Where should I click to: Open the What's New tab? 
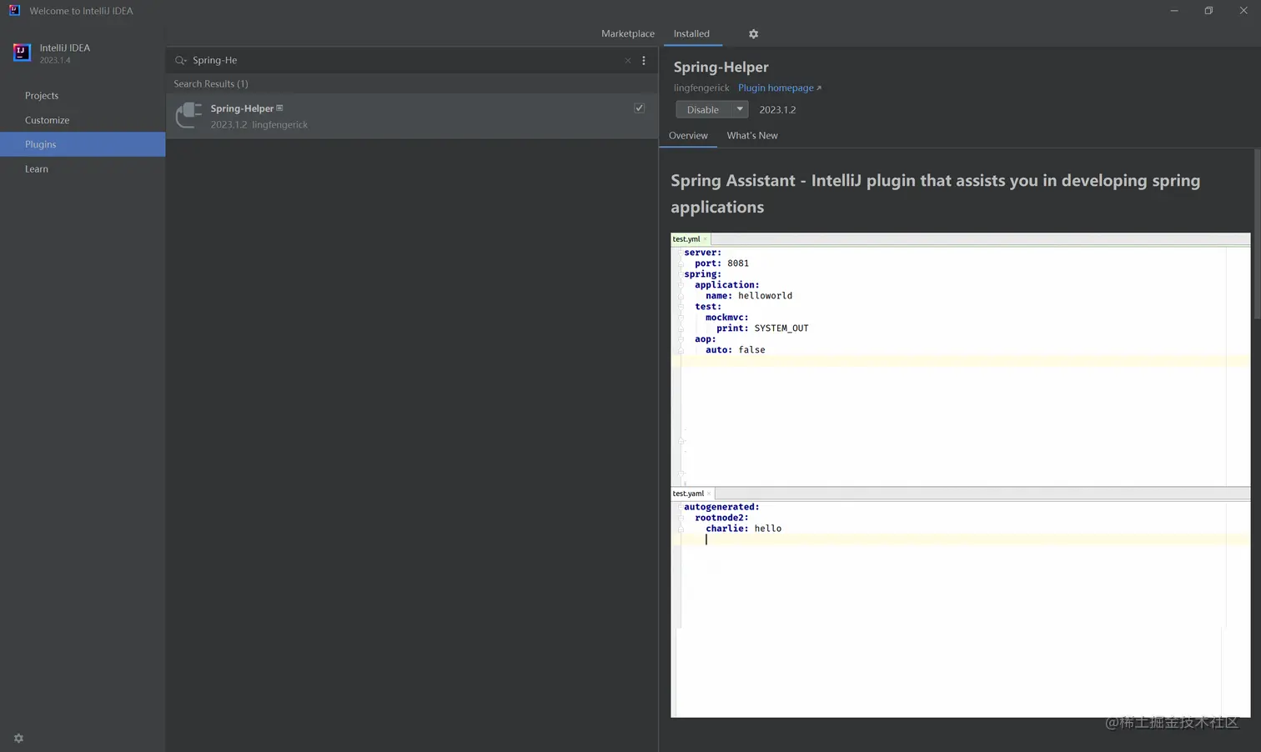(x=751, y=136)
